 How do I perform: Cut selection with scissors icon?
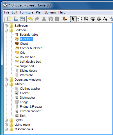pos(44,19)
